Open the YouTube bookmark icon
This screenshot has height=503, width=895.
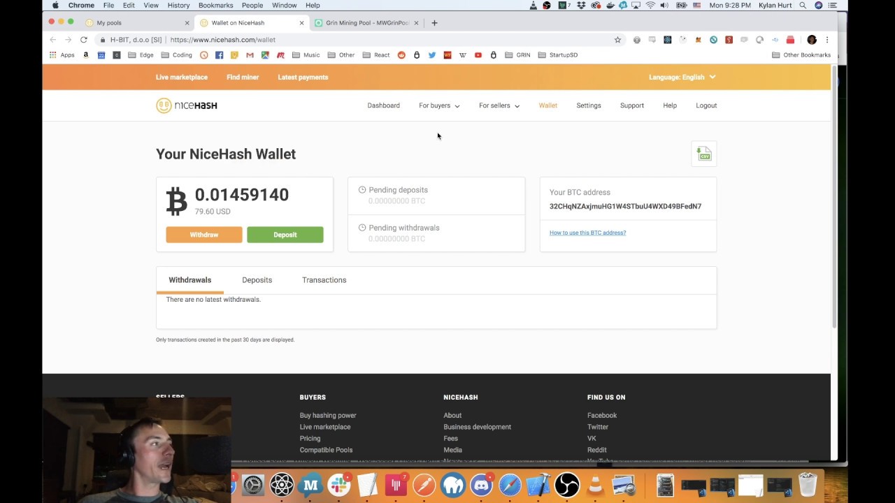click(x=478, y=54)
